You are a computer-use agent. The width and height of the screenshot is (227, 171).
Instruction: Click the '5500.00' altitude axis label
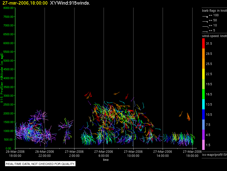pos(8,52)
